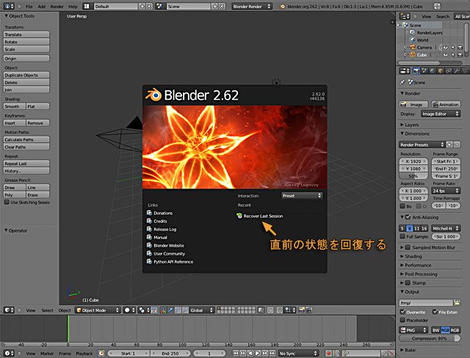Open the 3D view Select menu
Viewport: 470px width, 358px height.
[47, 310]
